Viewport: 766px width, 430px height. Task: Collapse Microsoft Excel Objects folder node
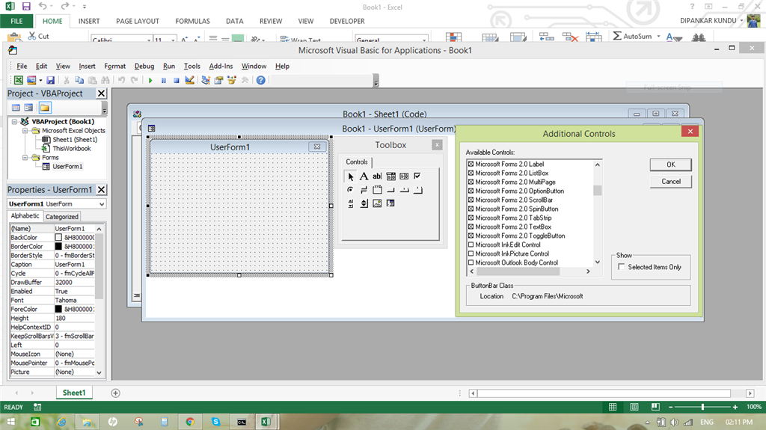pos(25,130)
